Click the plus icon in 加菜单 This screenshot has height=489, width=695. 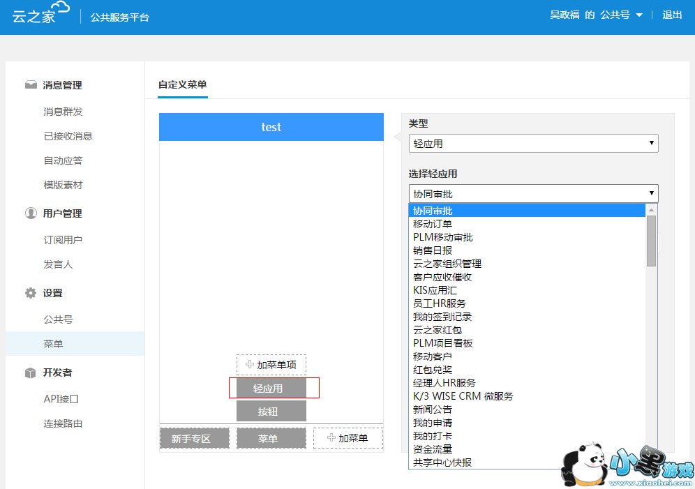click(x=331, y=438)
